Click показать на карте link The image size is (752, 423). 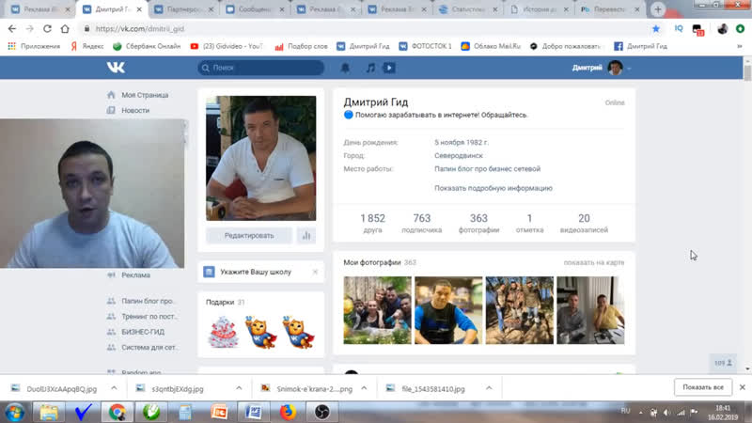pos(594,262)
